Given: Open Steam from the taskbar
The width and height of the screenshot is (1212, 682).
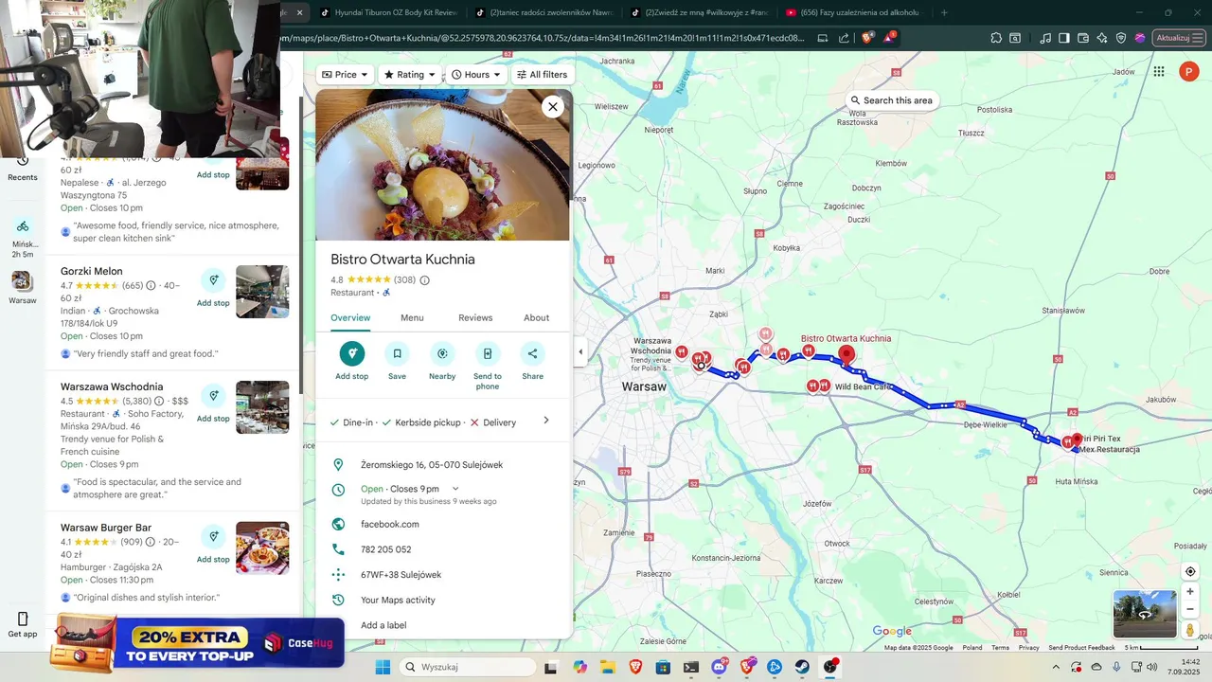Looking at the screenshot, I should pyautogui.click(x=802, y=667).
